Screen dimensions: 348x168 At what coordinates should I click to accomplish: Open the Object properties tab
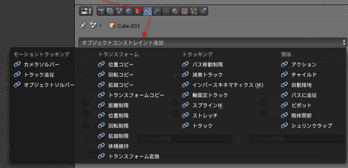[138, 11]
